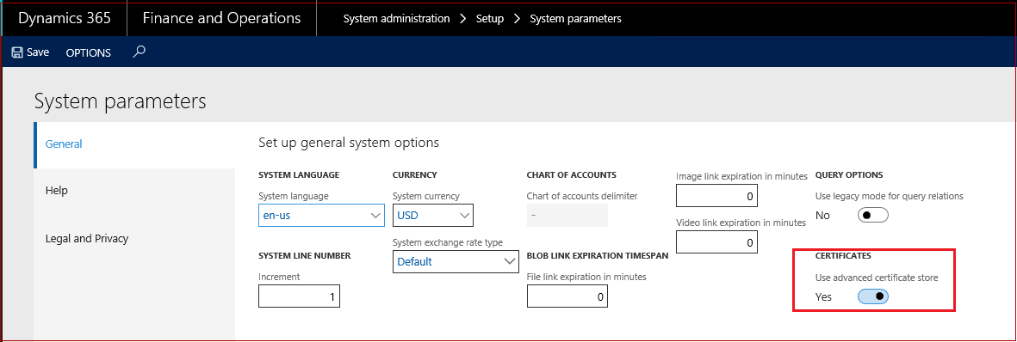This screenshot has height=342, width=1017.
Task: Toggle Use legacy mode for query relations
Action: tap(872, 215)
